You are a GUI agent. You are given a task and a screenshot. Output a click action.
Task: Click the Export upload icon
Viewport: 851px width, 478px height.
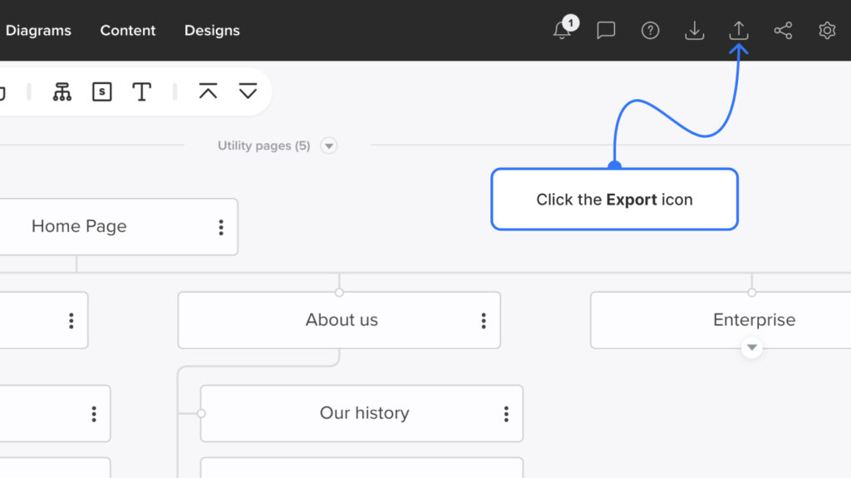tap(739, 31)
